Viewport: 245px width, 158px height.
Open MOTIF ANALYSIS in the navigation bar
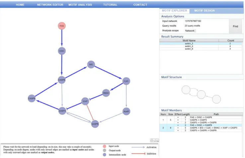tap(80, 5)
